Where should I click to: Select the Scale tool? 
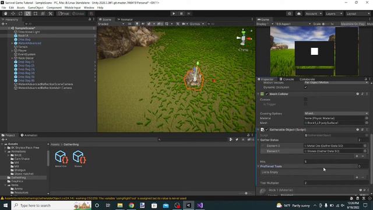click(x=28, y=13)
